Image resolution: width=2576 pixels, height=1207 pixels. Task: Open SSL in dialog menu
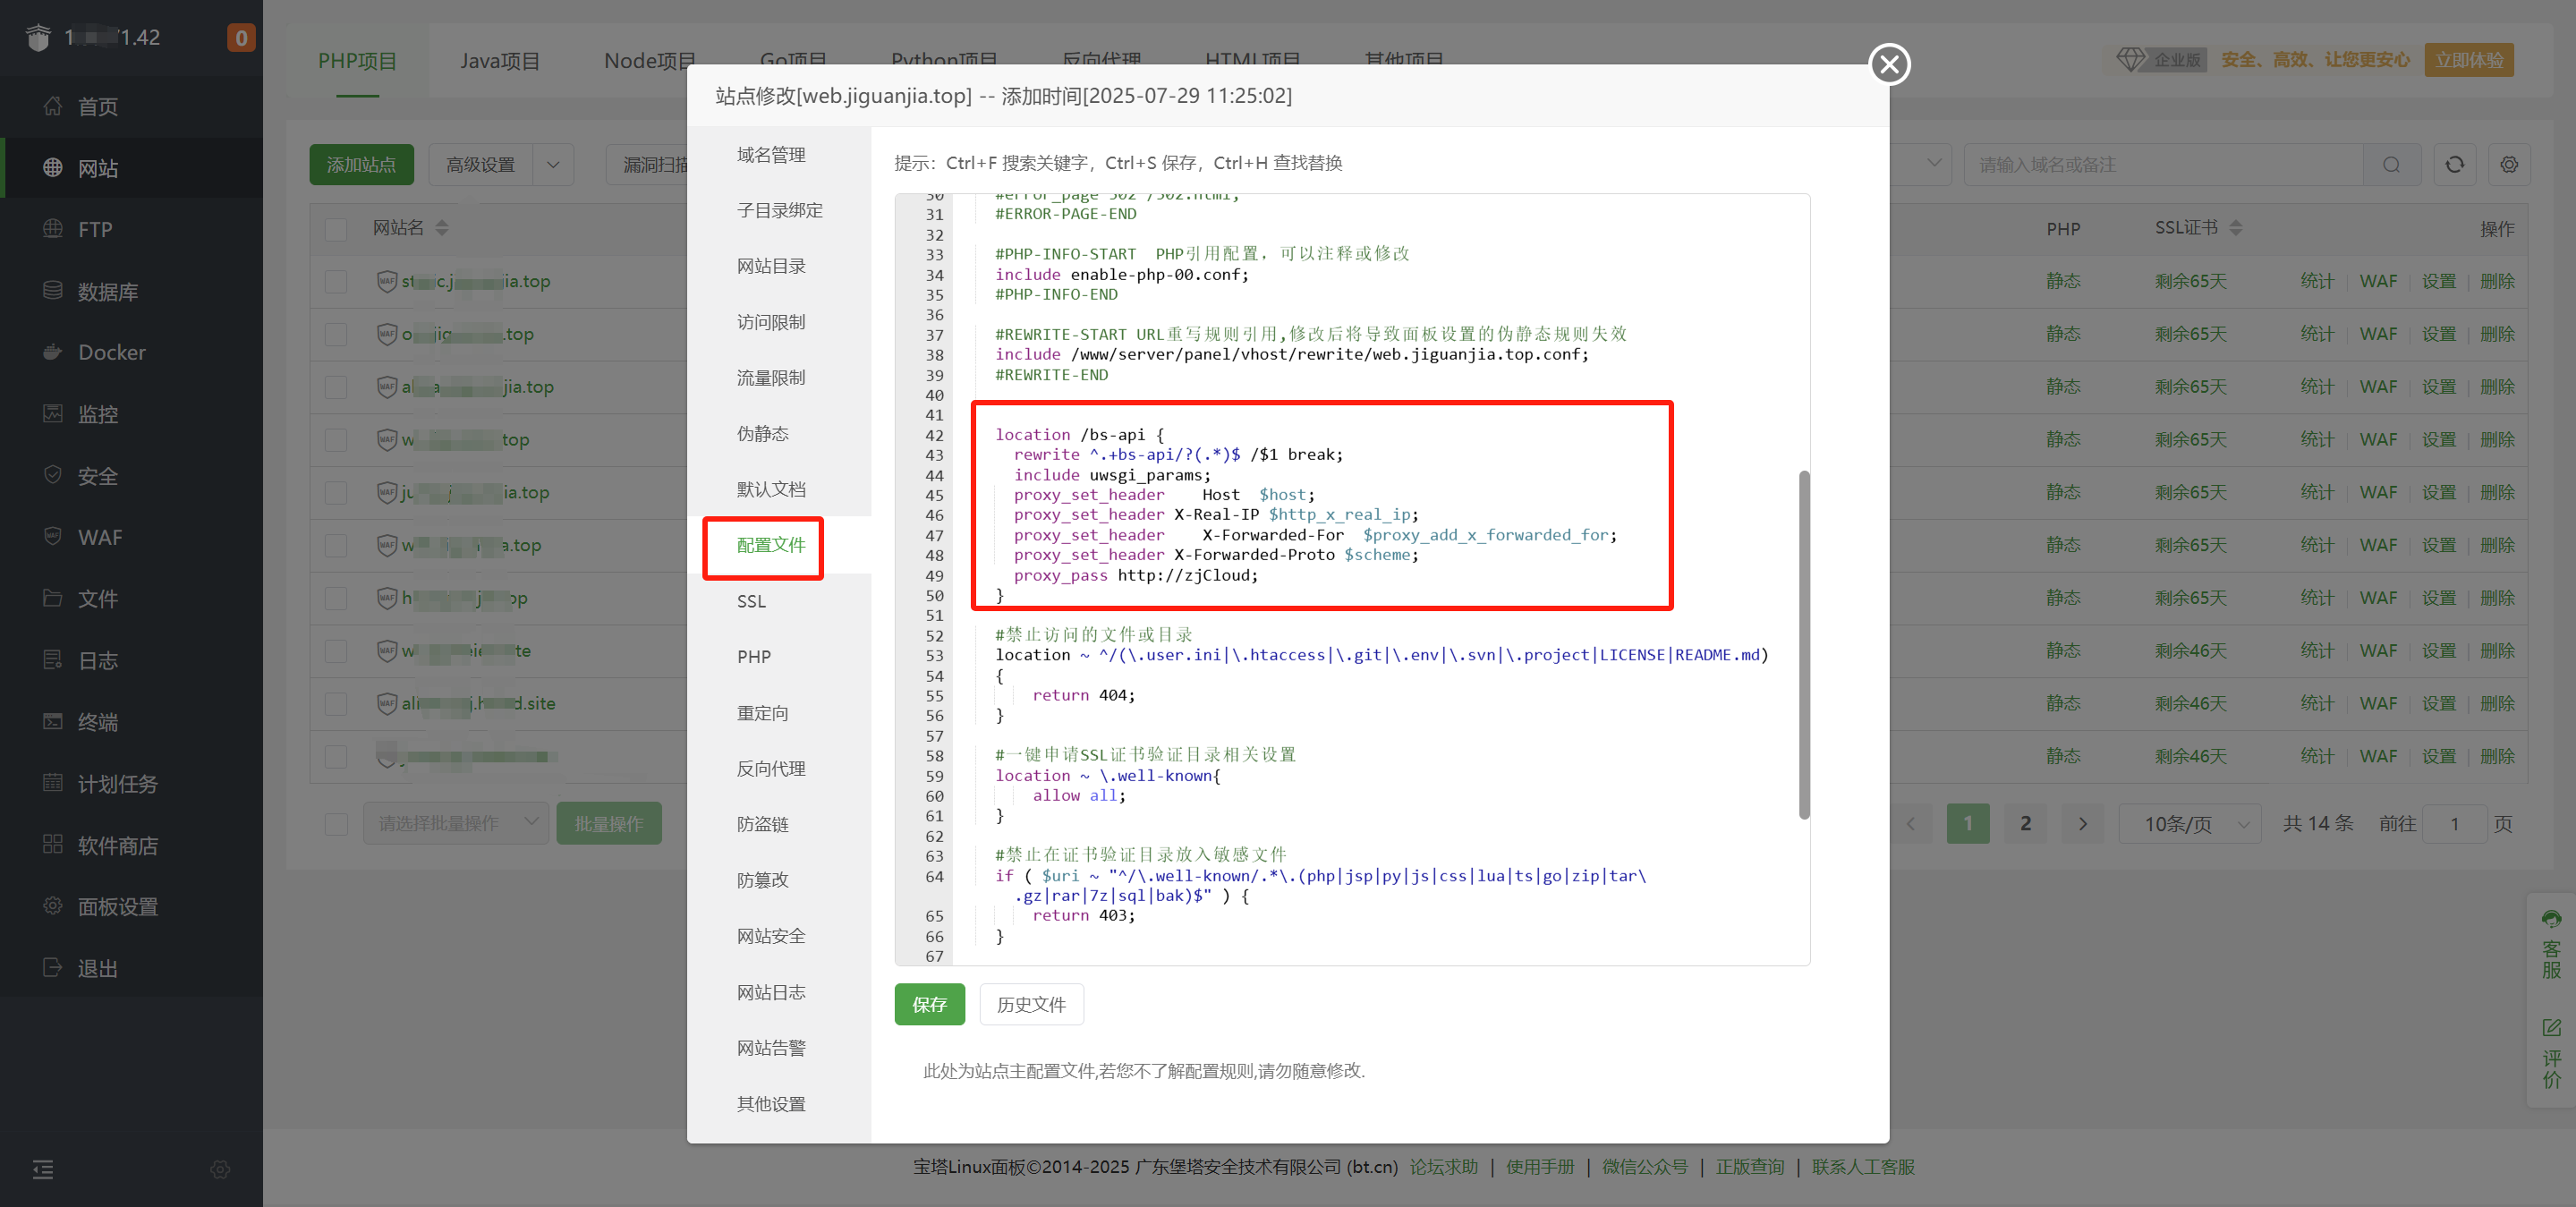click(x=751, y=601)
